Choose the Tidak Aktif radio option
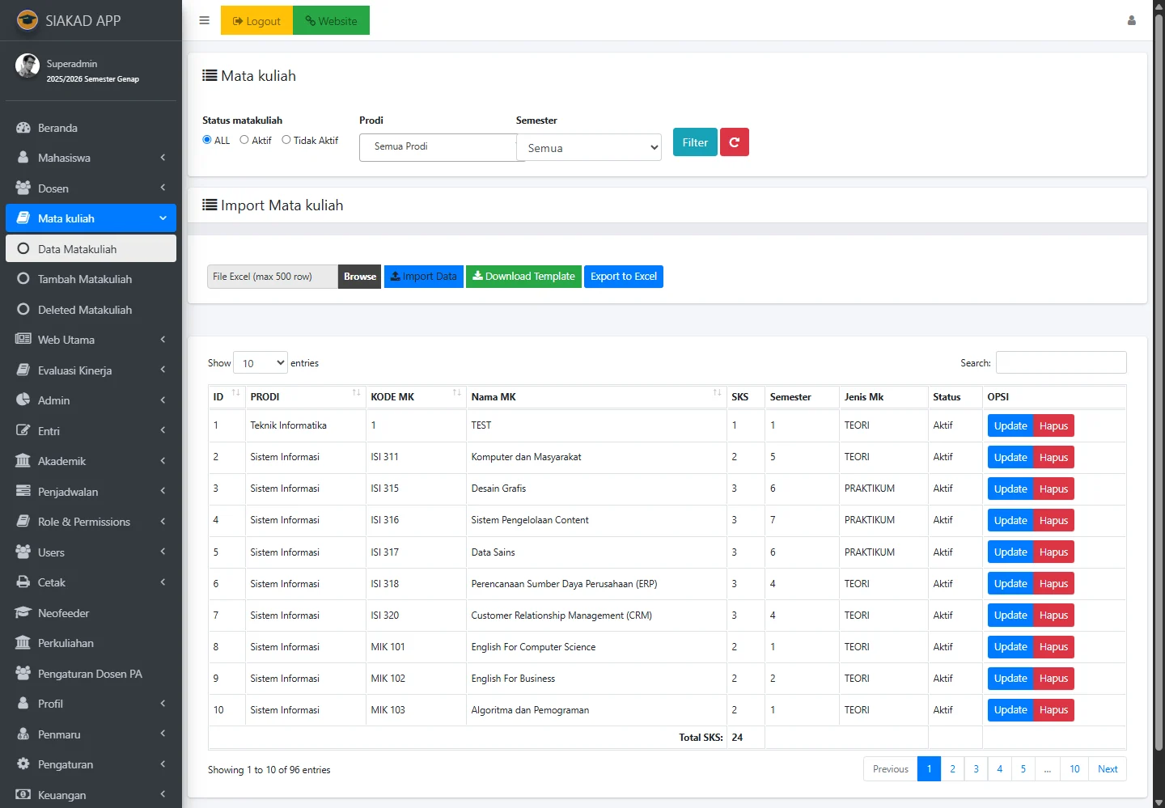This screenshot has width=1165, height=808. [x=286, y=140]
